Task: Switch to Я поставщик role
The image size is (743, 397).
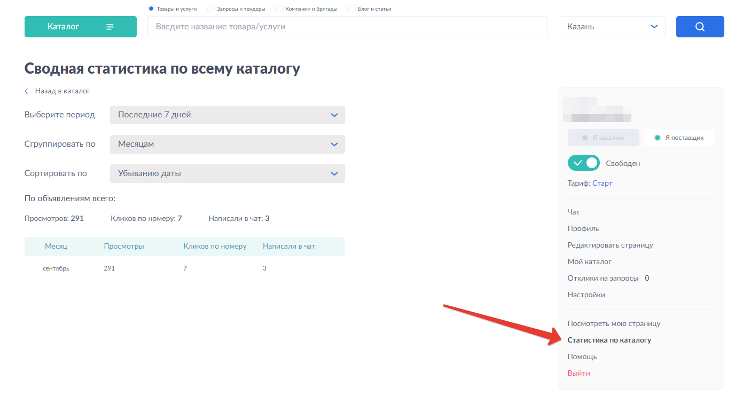Action: [679, 138]
